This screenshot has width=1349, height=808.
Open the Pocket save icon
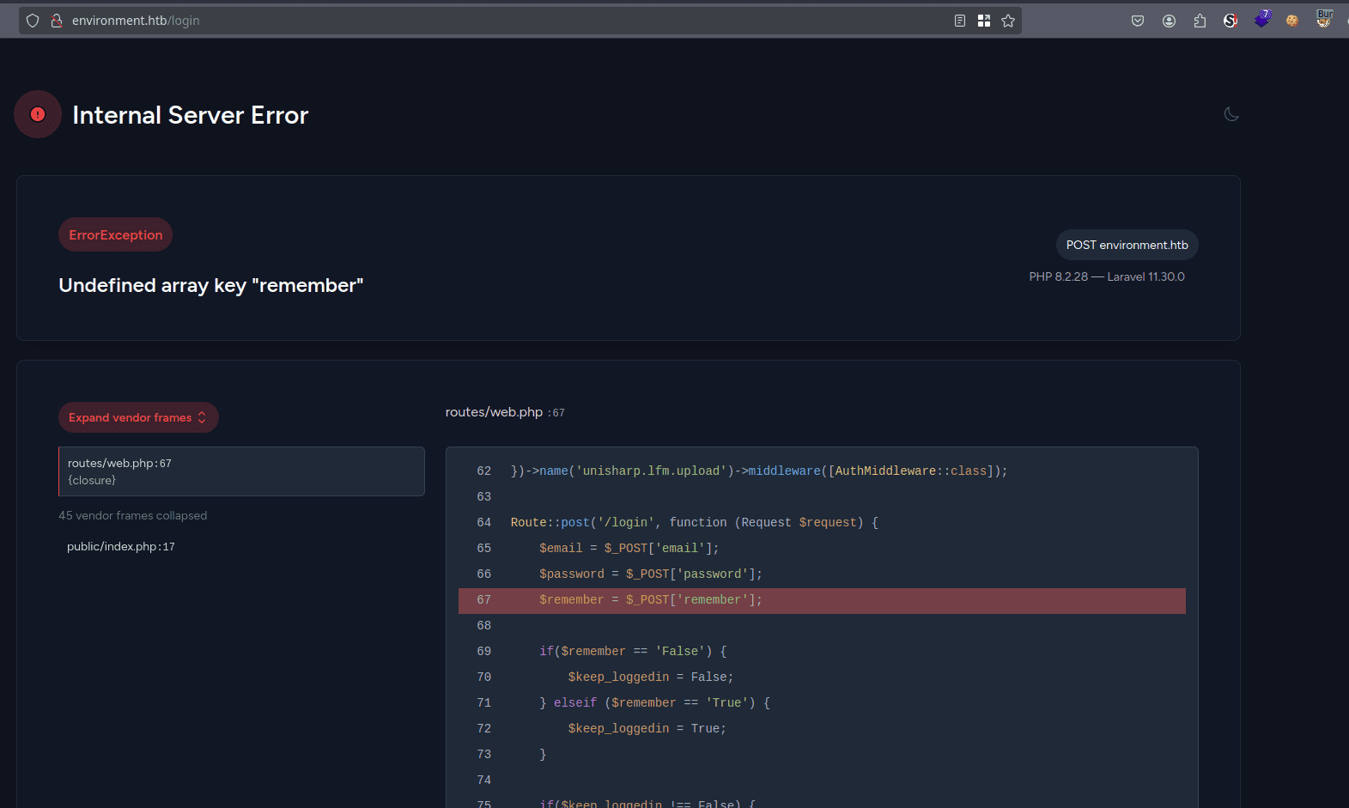click(1138, 21)
